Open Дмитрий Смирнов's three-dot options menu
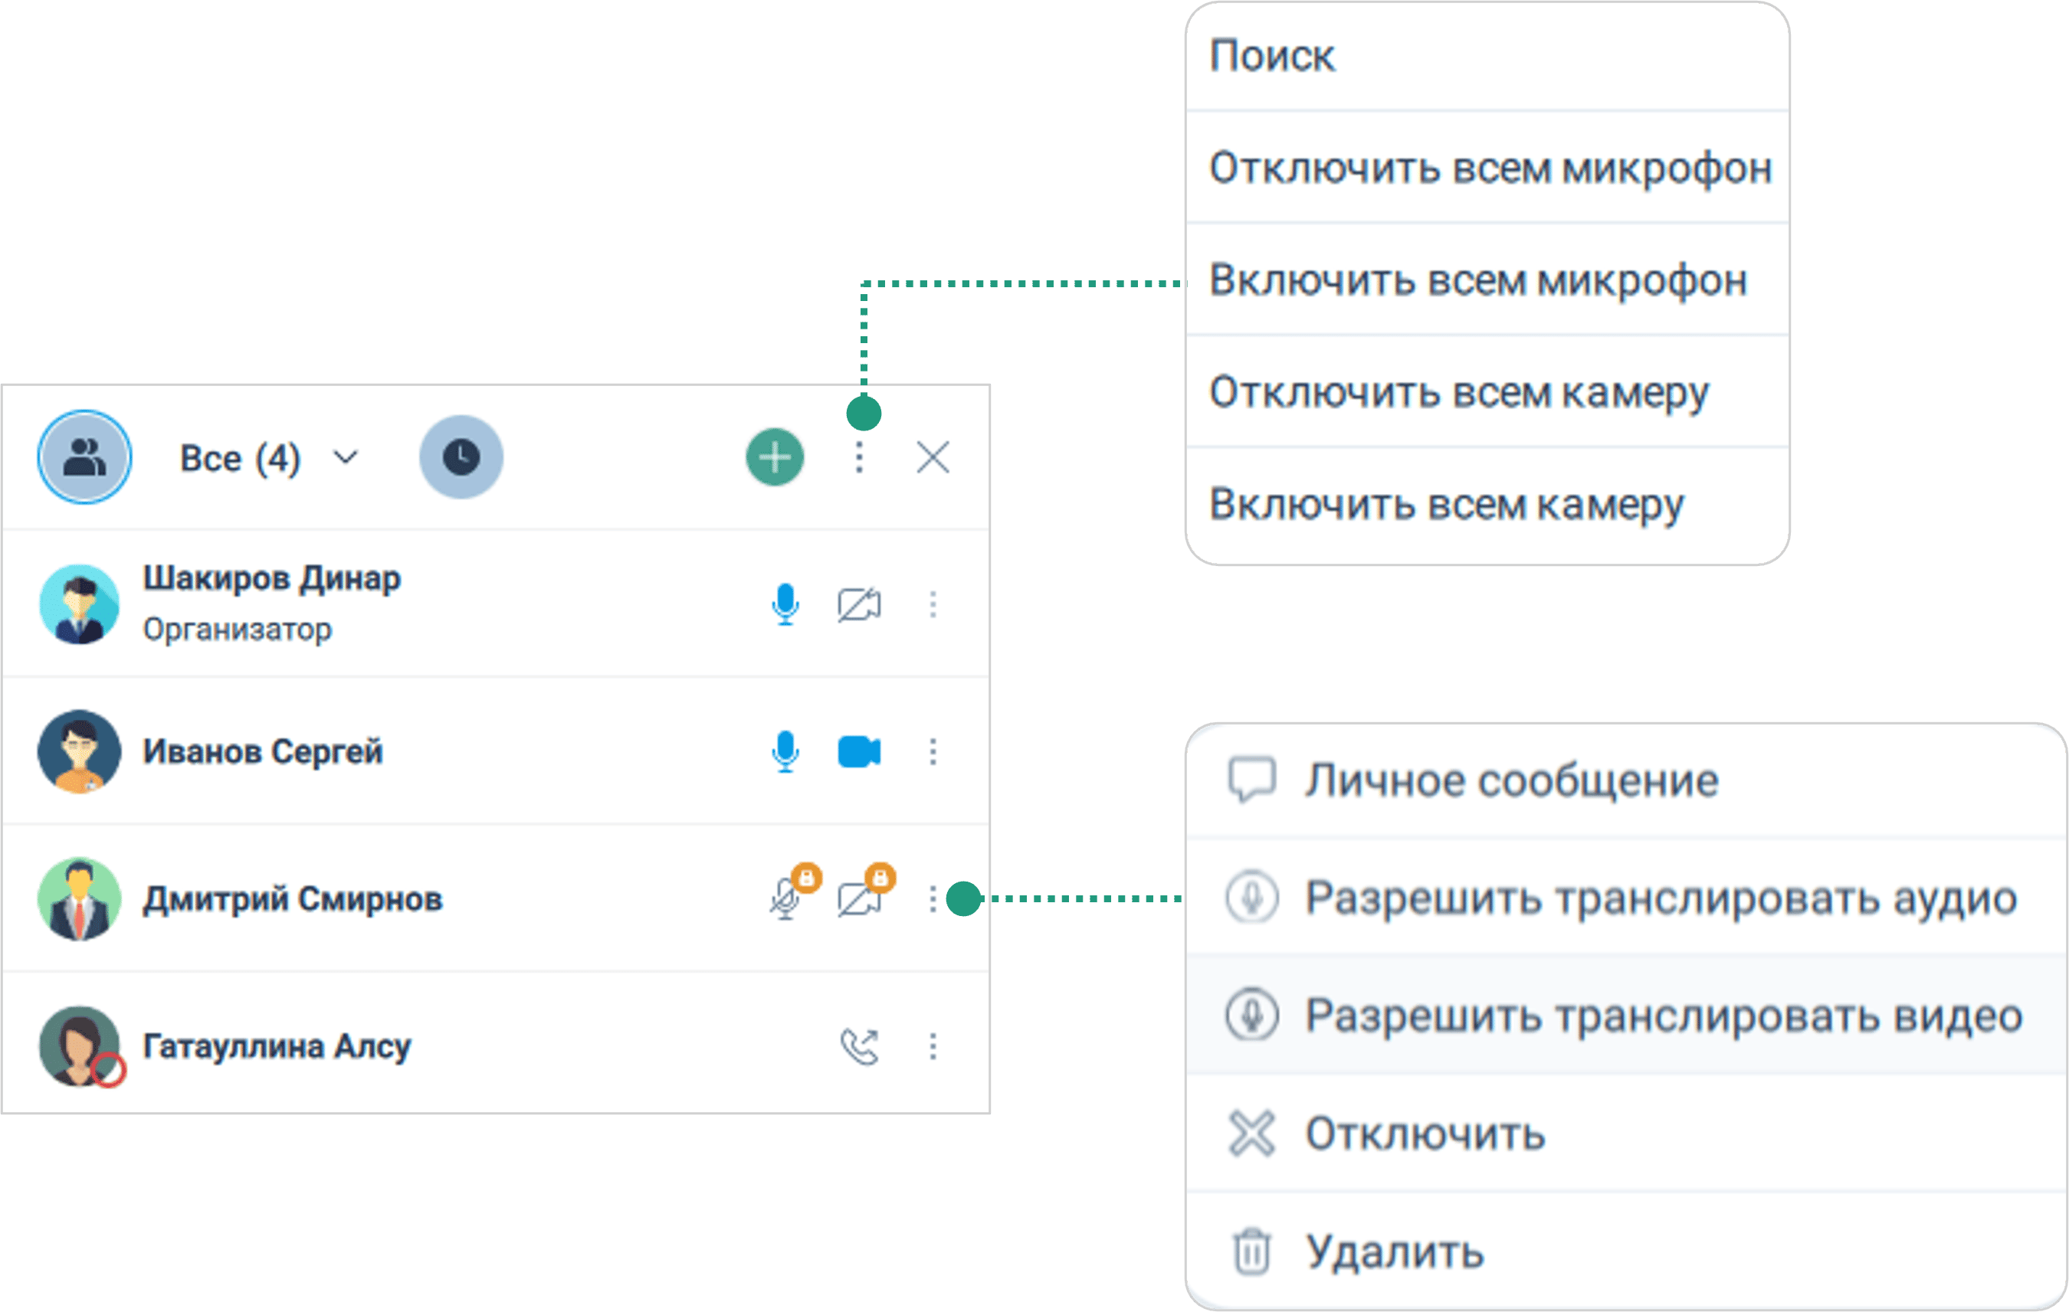This screenshot has width=2069, height=1312. pyautogui.click(x=933, y=899)
